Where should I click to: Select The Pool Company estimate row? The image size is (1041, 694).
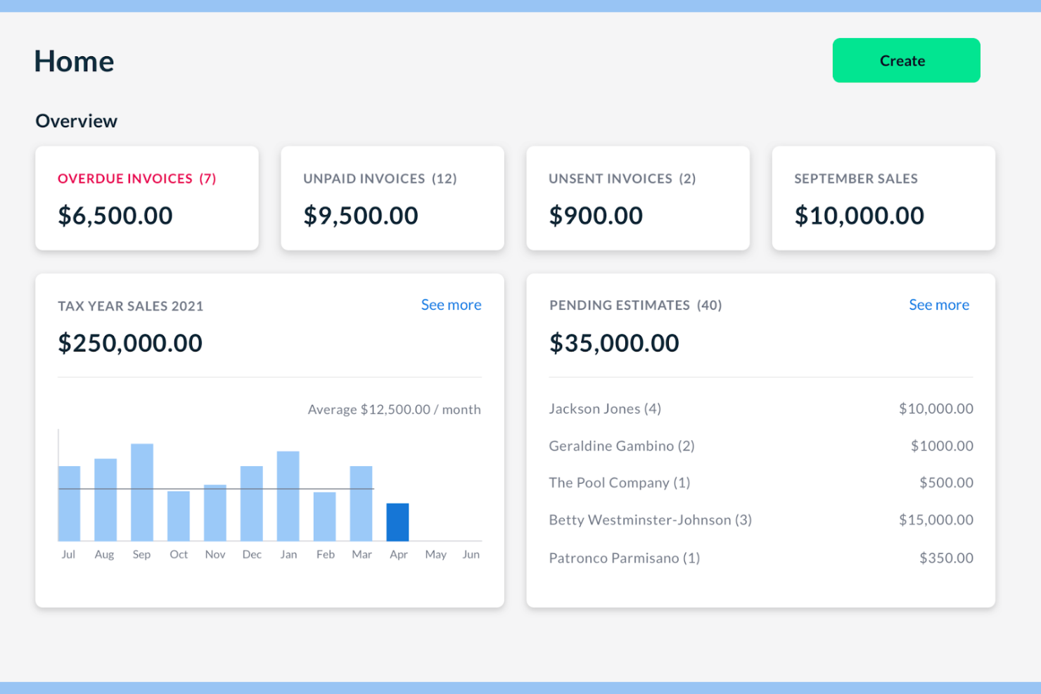tap(619, 483)
